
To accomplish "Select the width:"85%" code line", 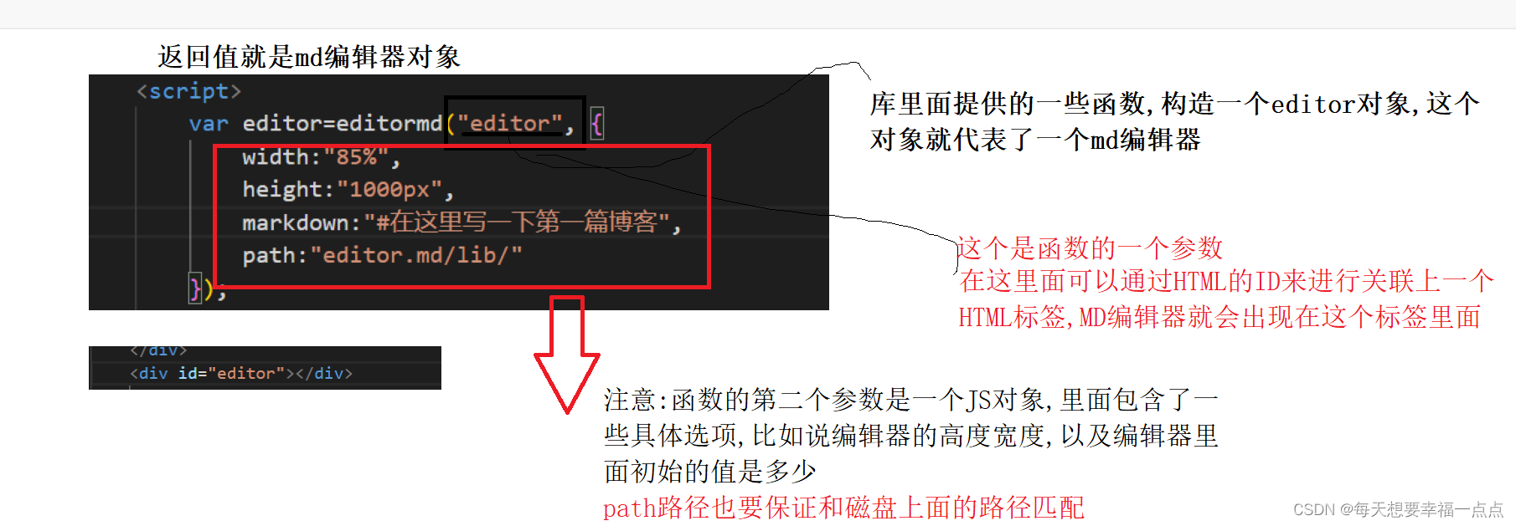I will (321, 157).
